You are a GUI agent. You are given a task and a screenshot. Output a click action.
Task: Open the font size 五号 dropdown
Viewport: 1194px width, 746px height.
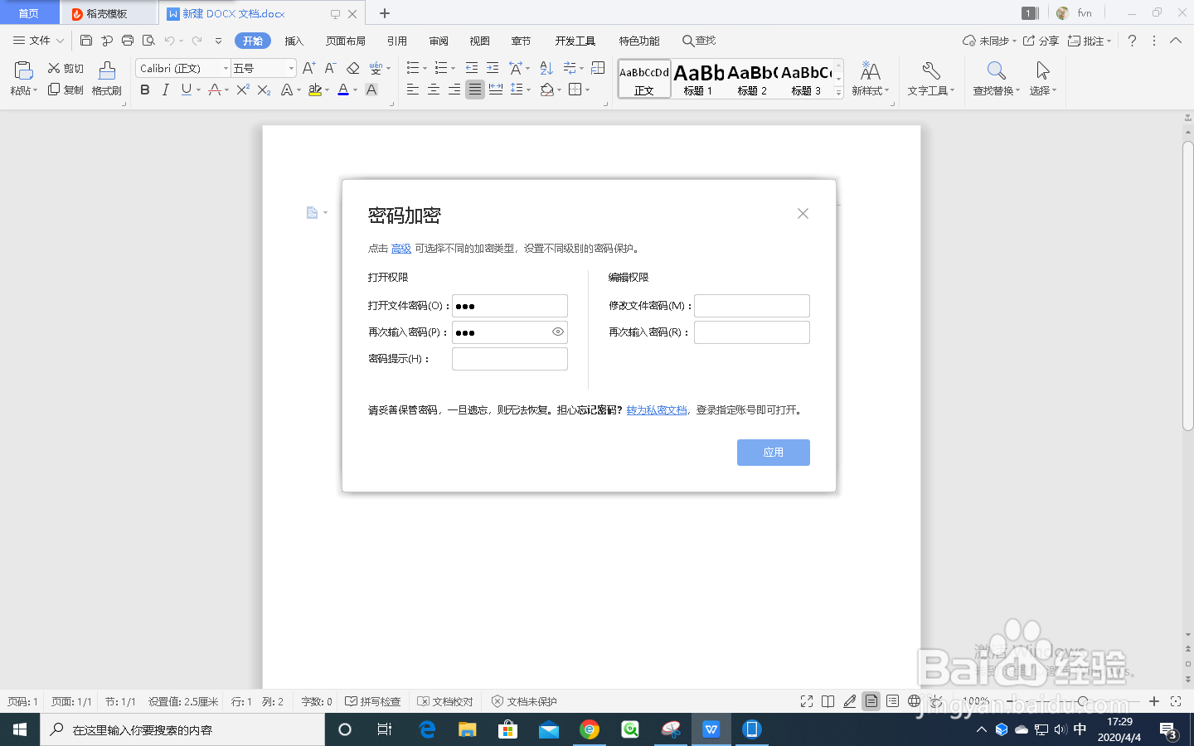point(291,68)
